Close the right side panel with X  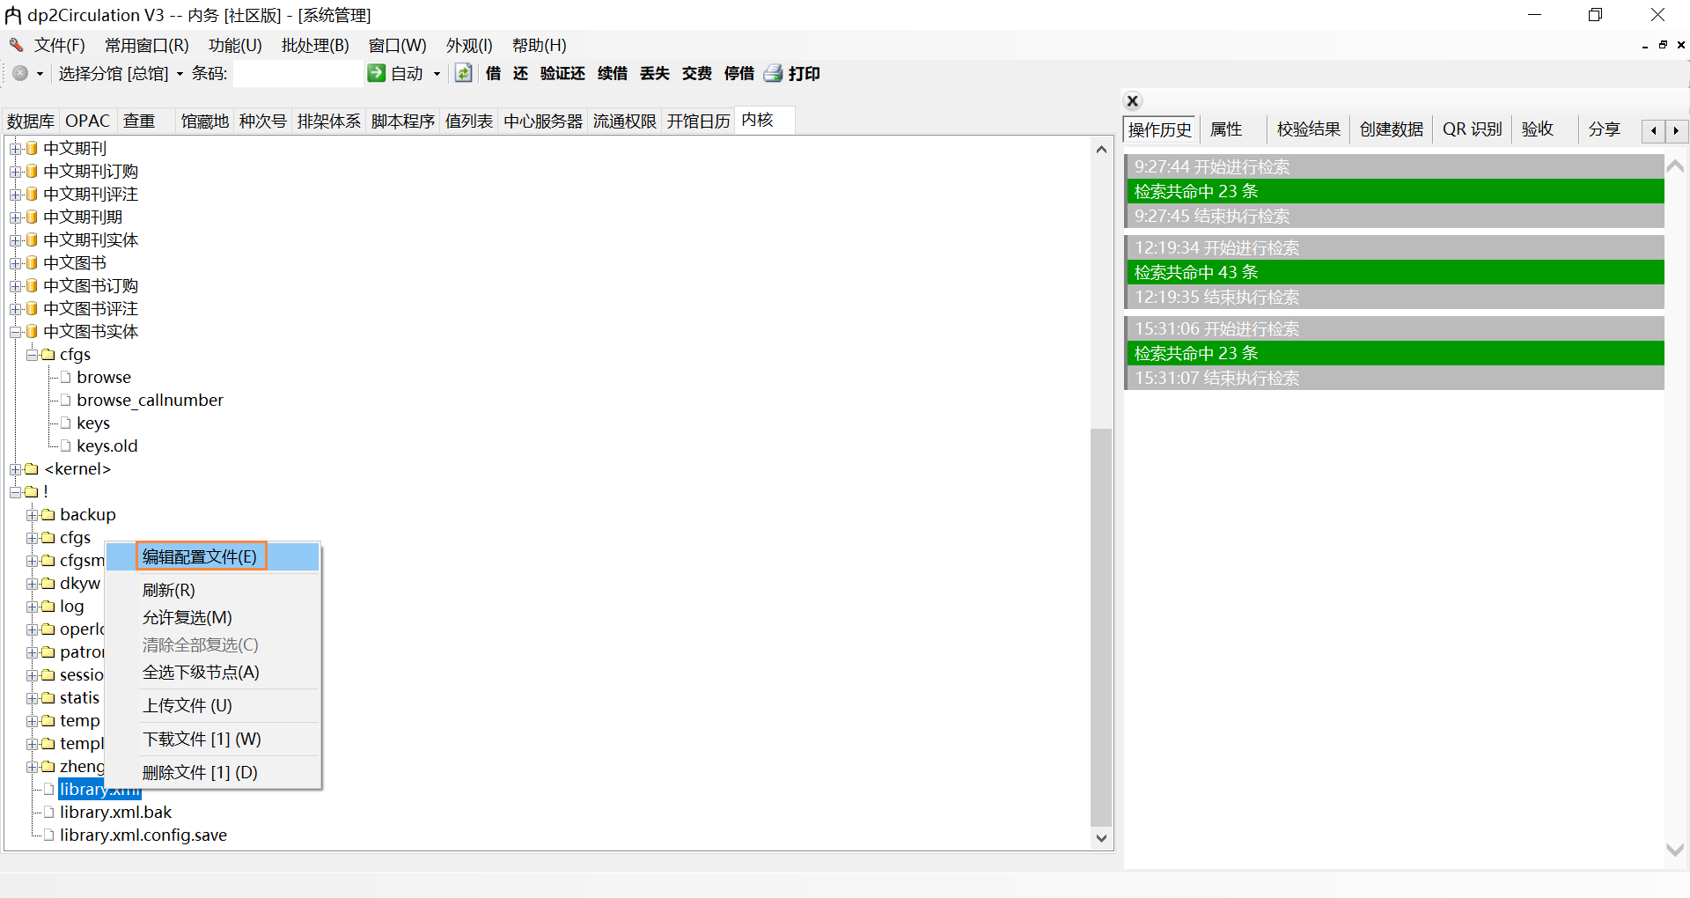click(x=1133, y=100)
